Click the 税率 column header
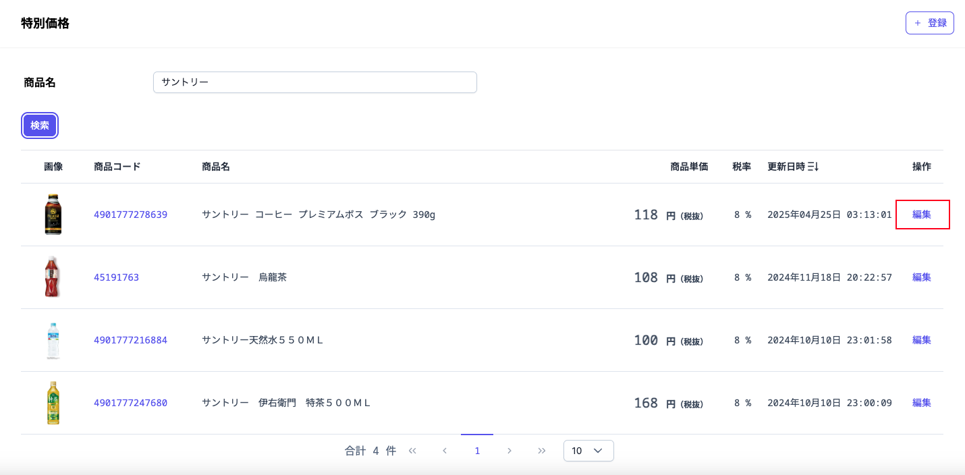The width and height of the screenshot is (965, 475). click(x=742, y=167)
